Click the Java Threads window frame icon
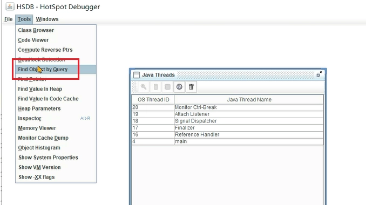This screenshot has width=366, height=205. pyautogui.click(x=137, y=75)
